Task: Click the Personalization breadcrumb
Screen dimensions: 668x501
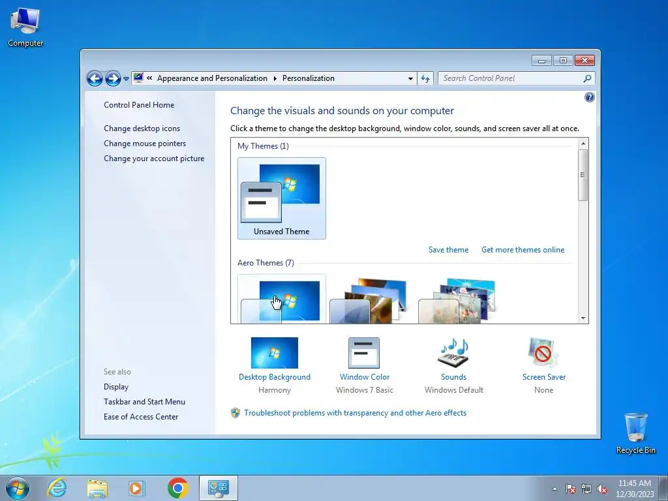Action: (x=309, y=78)
